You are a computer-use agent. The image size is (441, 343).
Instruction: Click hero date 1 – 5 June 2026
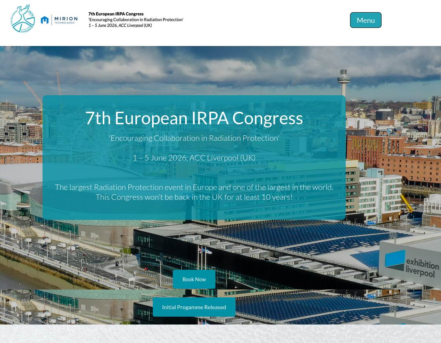[194, 158]
